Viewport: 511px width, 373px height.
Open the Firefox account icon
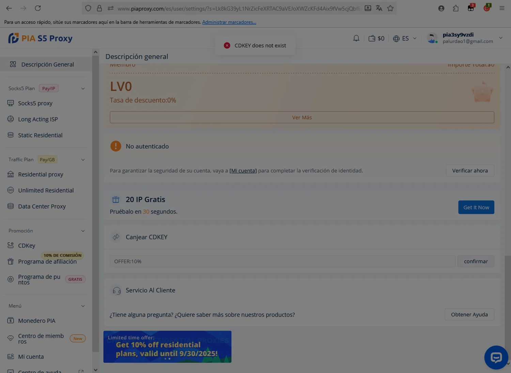pyautogui.click(x=441, y=8)
